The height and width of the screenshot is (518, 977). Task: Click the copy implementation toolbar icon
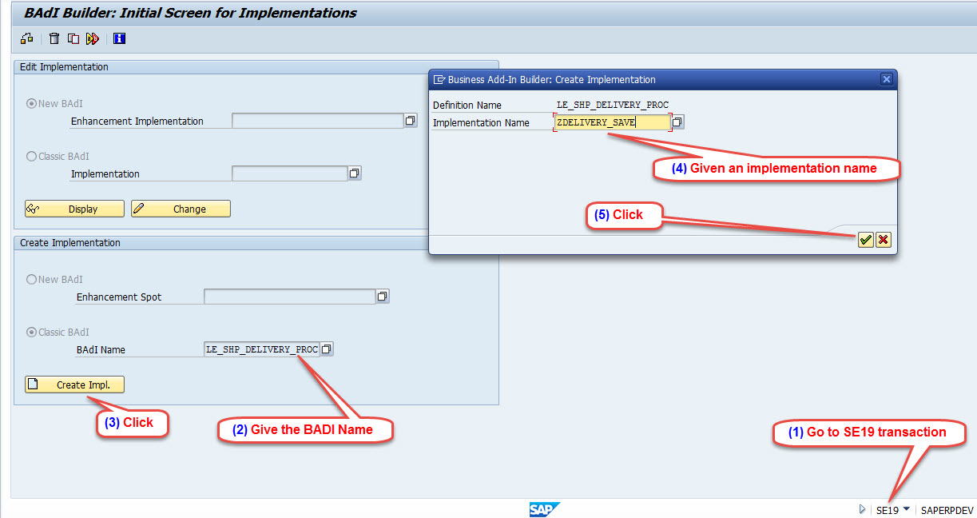click(x=73, y=38)
